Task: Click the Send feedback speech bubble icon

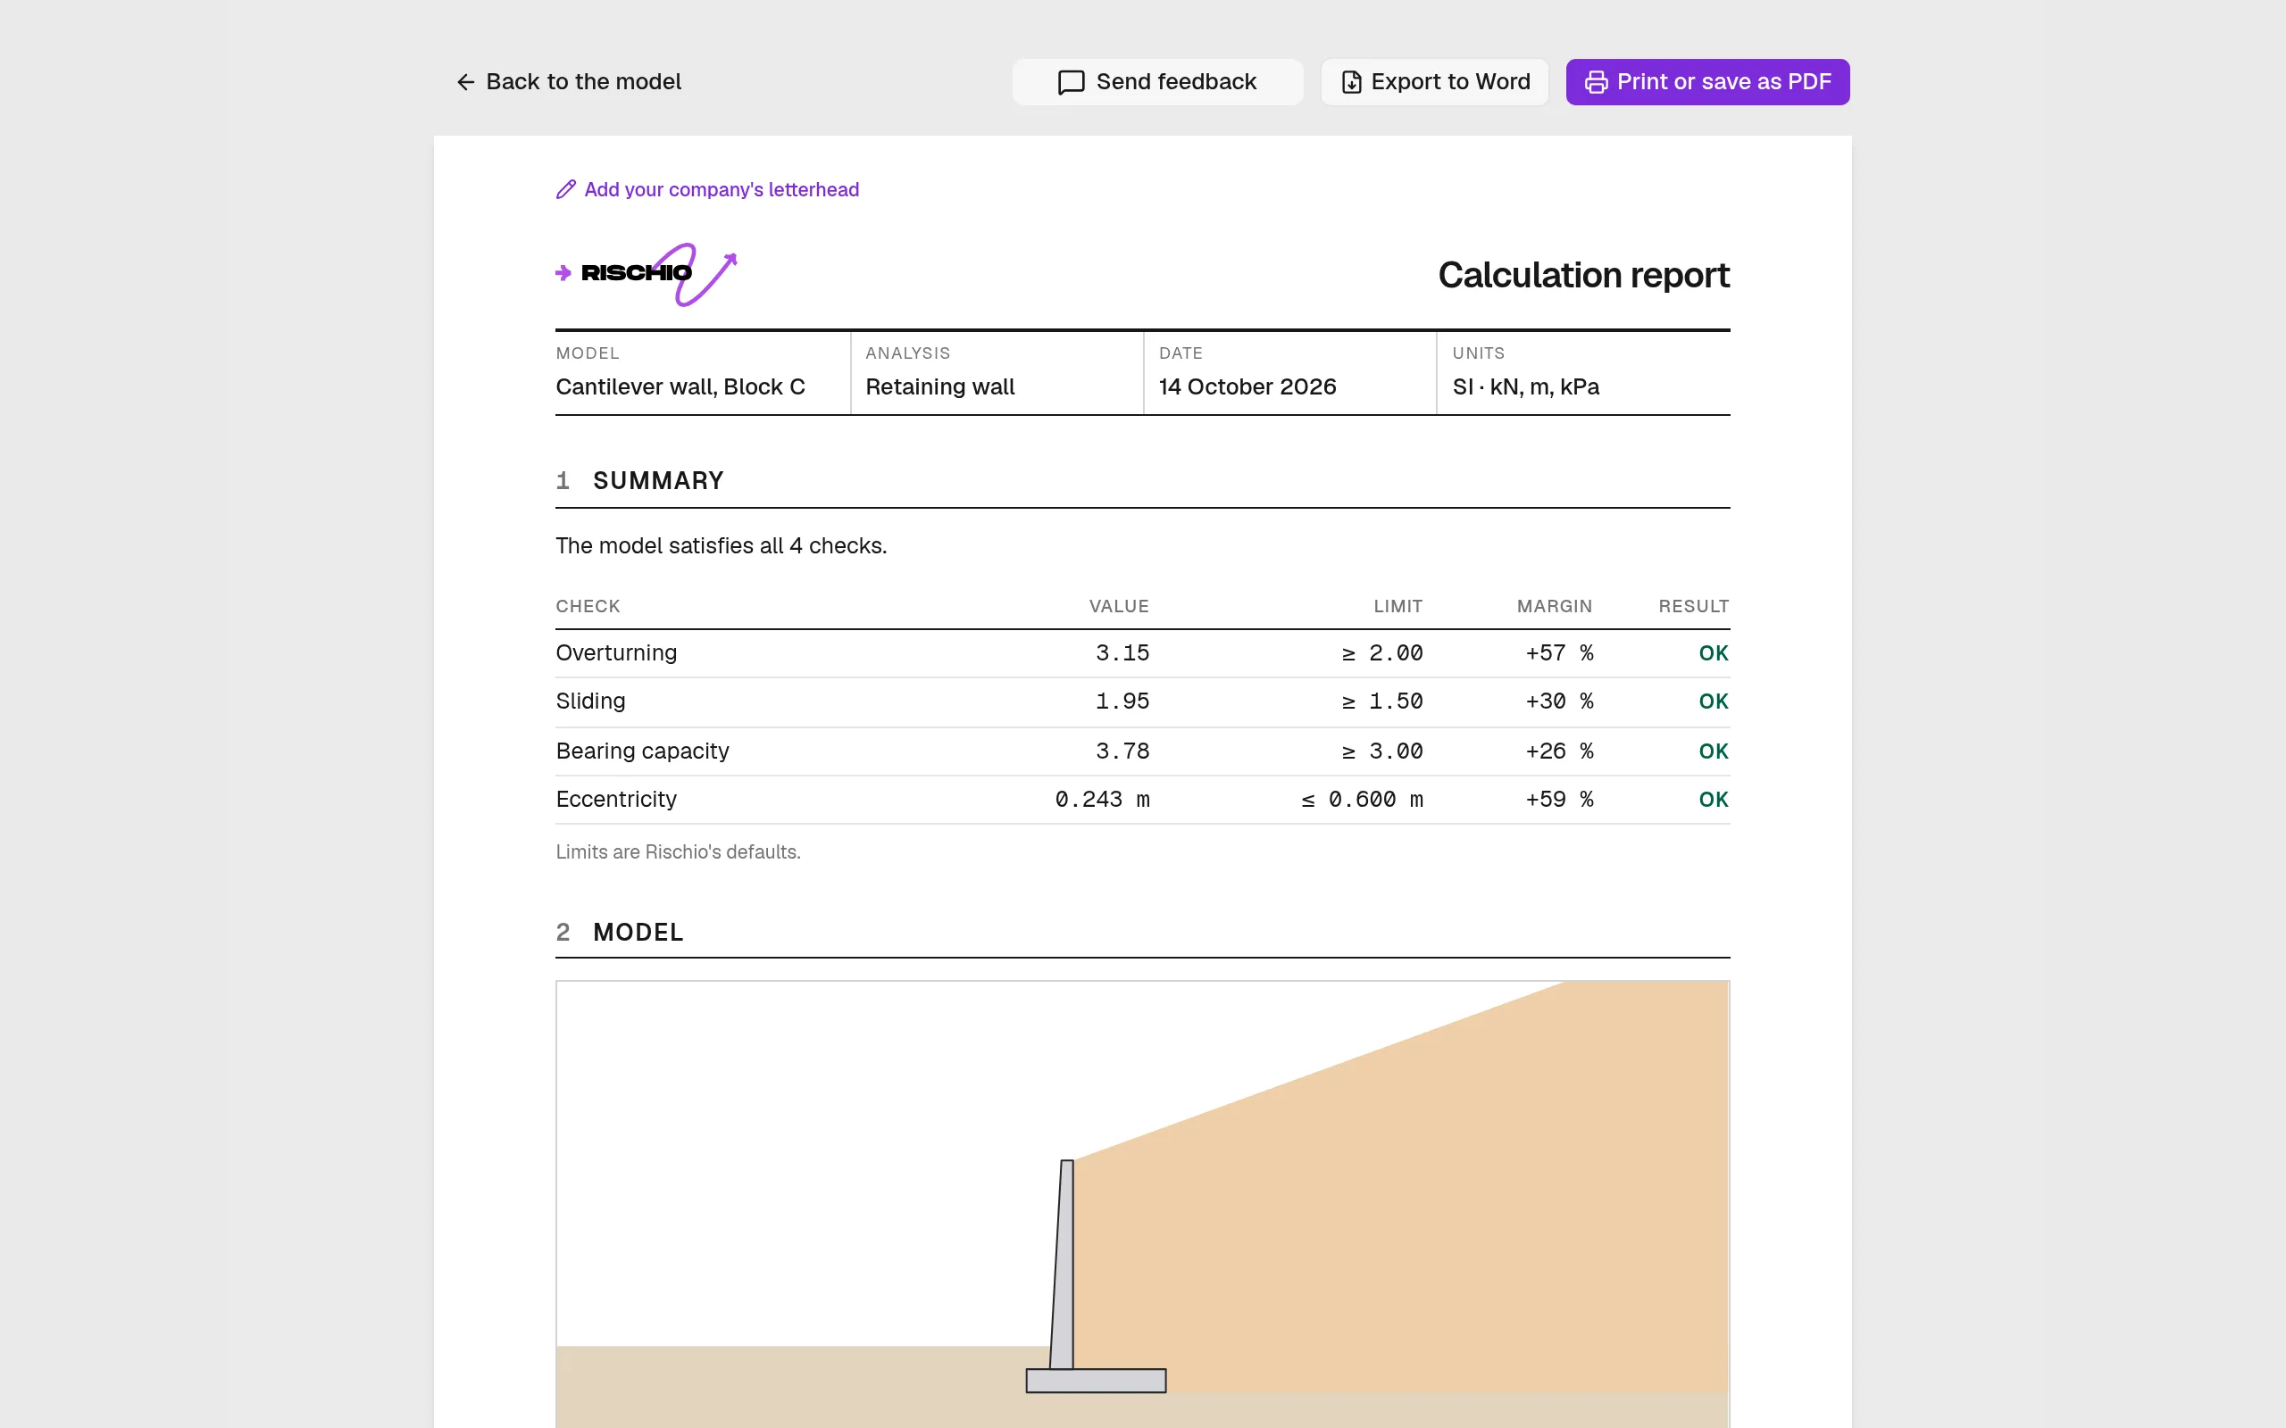Action: (1072, 82)
